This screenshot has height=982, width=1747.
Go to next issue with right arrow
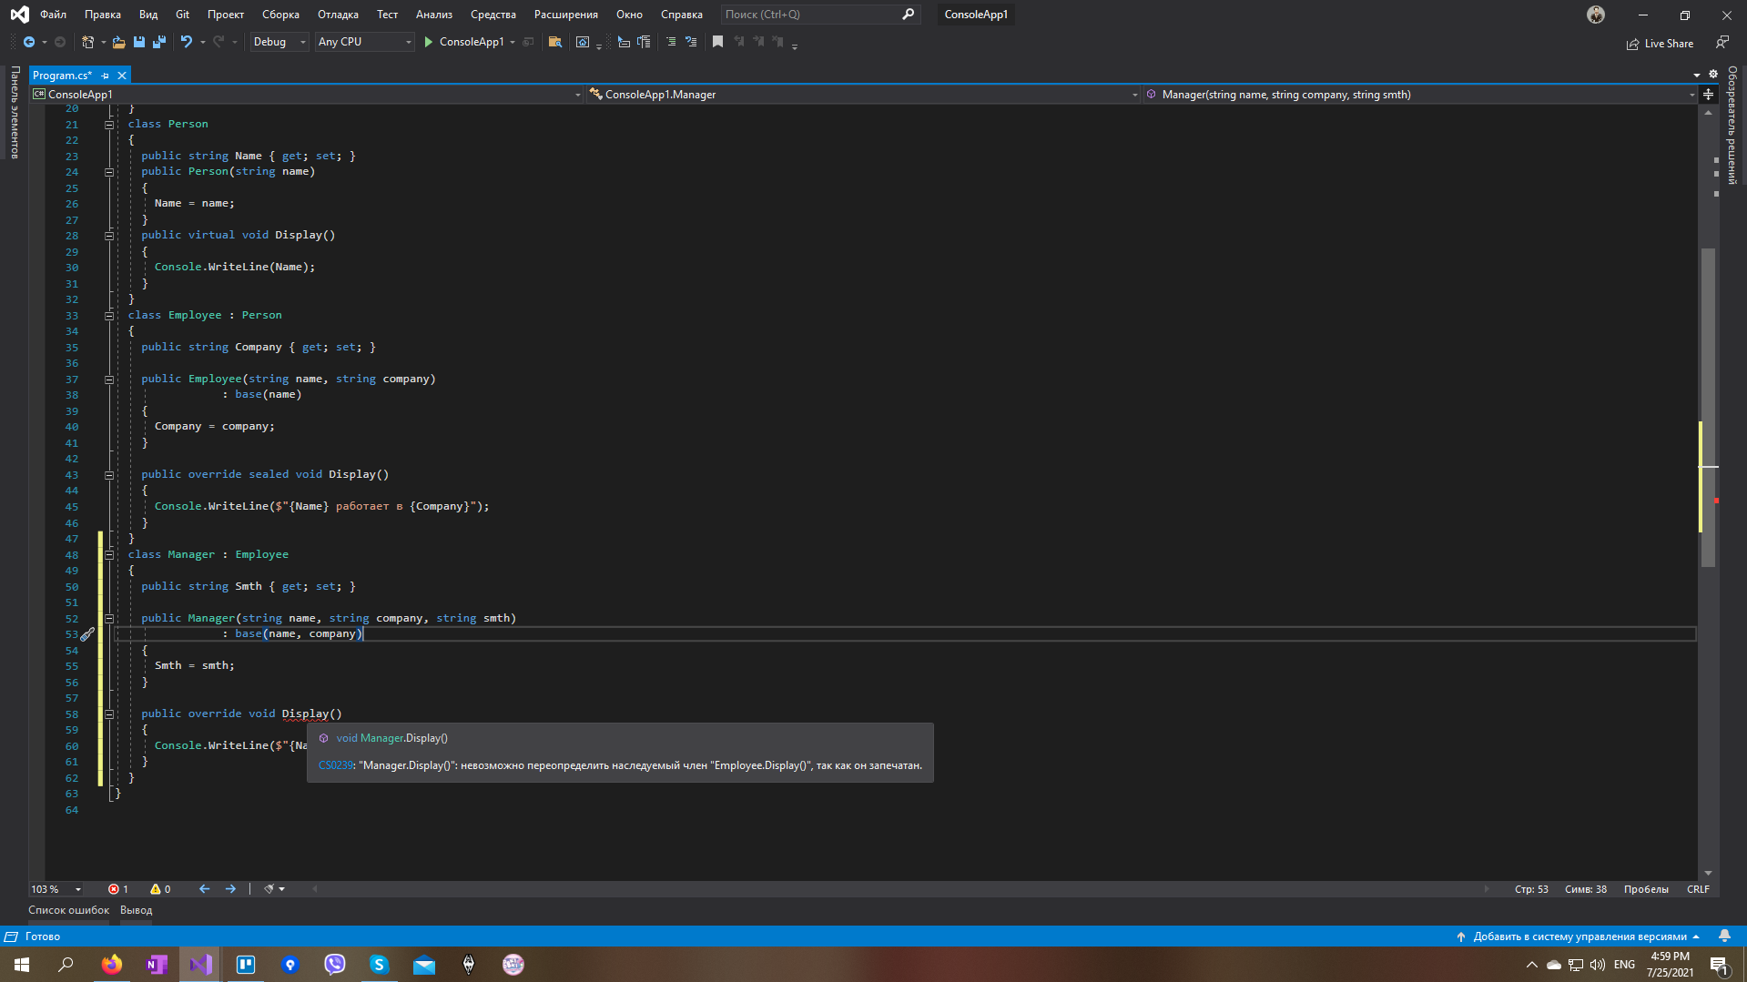[230, 889]
